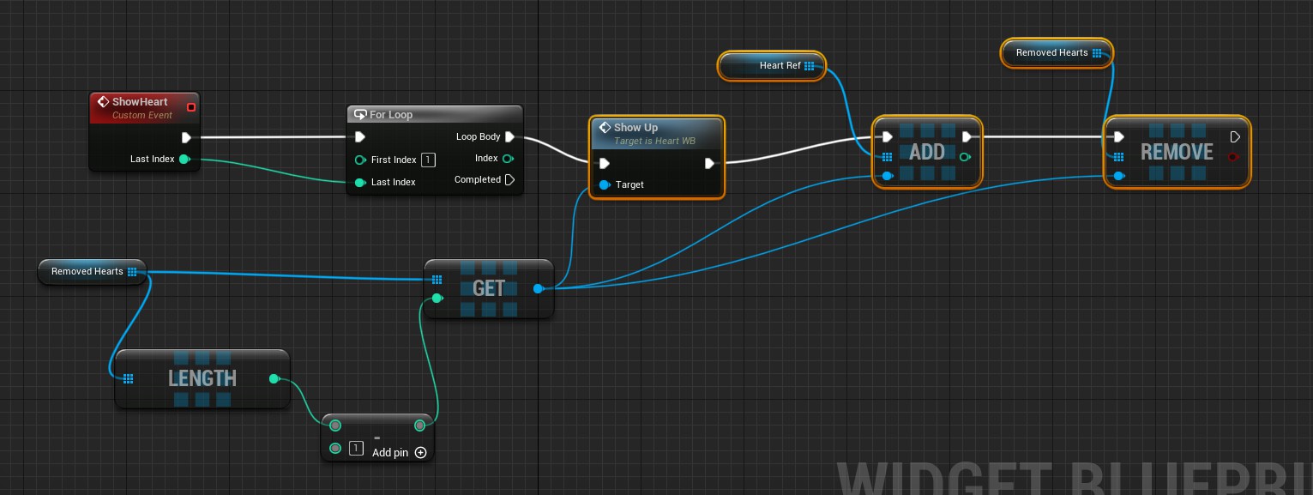Screen dimensions: 1313x495
Task: Click the green output pin on ADD node
Action: coord(966,157)
